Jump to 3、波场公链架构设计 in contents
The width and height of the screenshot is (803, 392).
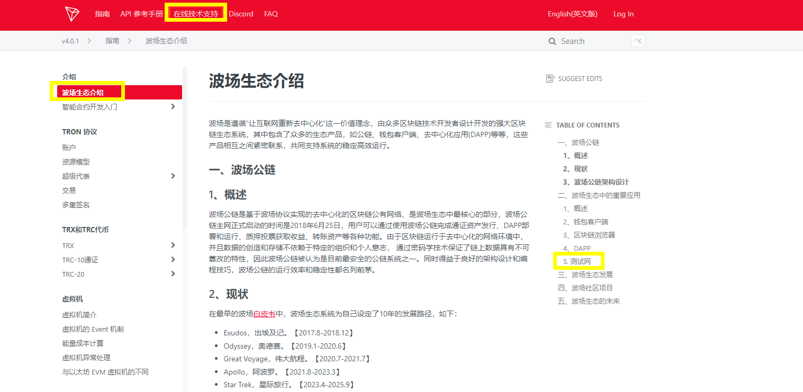596,182
